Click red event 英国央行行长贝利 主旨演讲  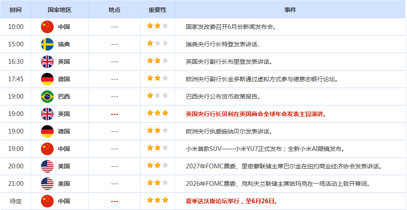pos(256,114)
